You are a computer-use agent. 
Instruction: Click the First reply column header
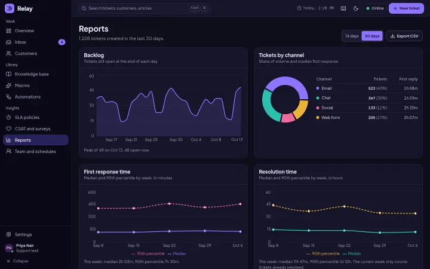(x=408, y=79)
